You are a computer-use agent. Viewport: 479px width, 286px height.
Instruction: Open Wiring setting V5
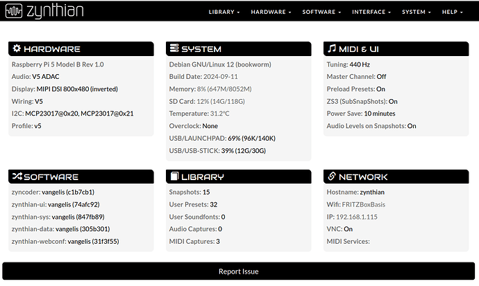coord(39,101)
